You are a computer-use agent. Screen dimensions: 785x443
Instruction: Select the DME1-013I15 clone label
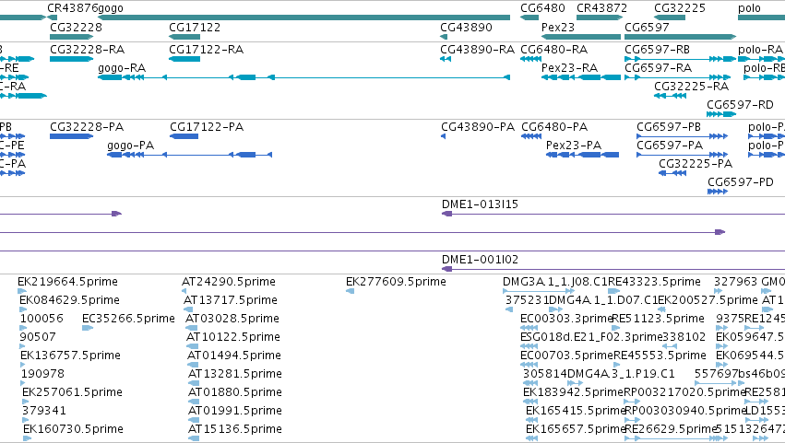[480, 204]
